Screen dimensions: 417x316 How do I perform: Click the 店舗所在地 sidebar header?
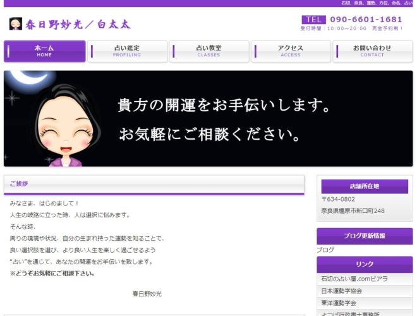point(365,186)
